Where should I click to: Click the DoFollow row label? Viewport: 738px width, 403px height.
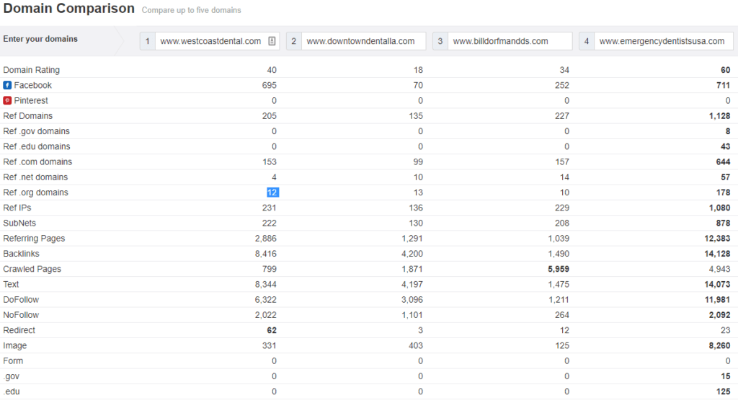(21, 299)
